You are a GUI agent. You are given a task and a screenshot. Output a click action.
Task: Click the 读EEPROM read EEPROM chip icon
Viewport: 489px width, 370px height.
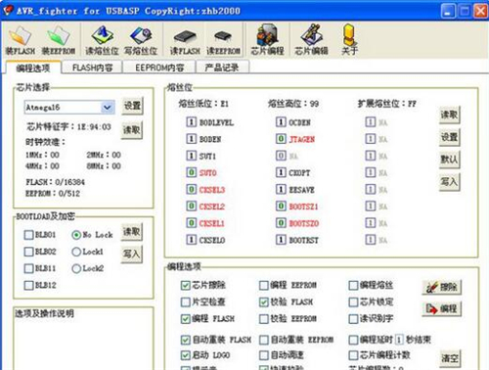click(223, 41)
